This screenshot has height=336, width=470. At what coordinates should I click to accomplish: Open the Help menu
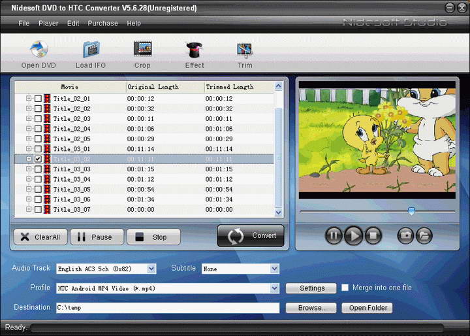click(x=134, y=24)
